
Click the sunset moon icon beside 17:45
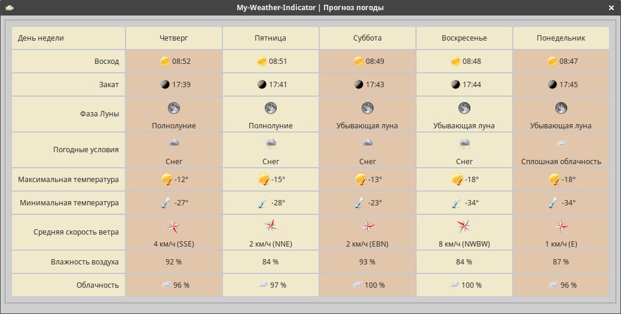[x=552, y=84]
